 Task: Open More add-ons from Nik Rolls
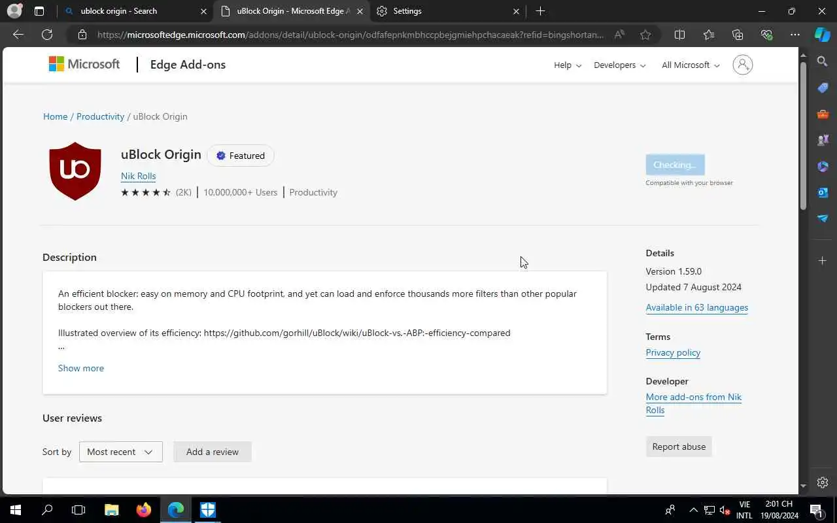coord(694,403)
